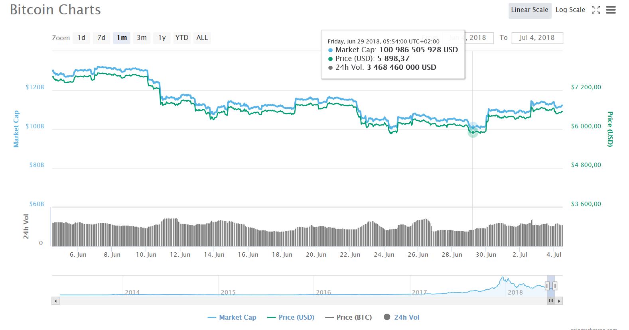Viewport: 629px width, 330px height.
Task: Click tooltip '24h Vol: 3 468 460 000 USD'
Action: (382, 67)
